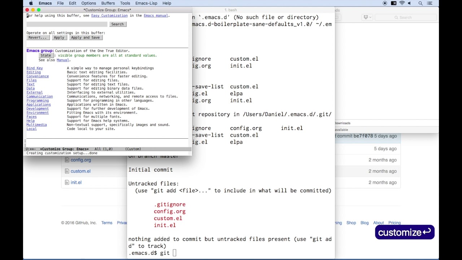
Task: Open the Environment customization group
Action: tap(38, 113)
